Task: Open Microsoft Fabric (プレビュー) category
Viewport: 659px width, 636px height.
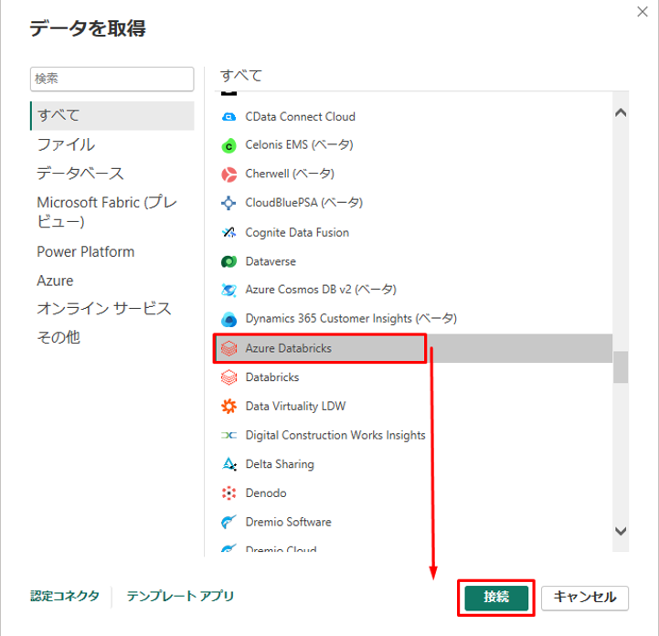Action: pos(107,212)
